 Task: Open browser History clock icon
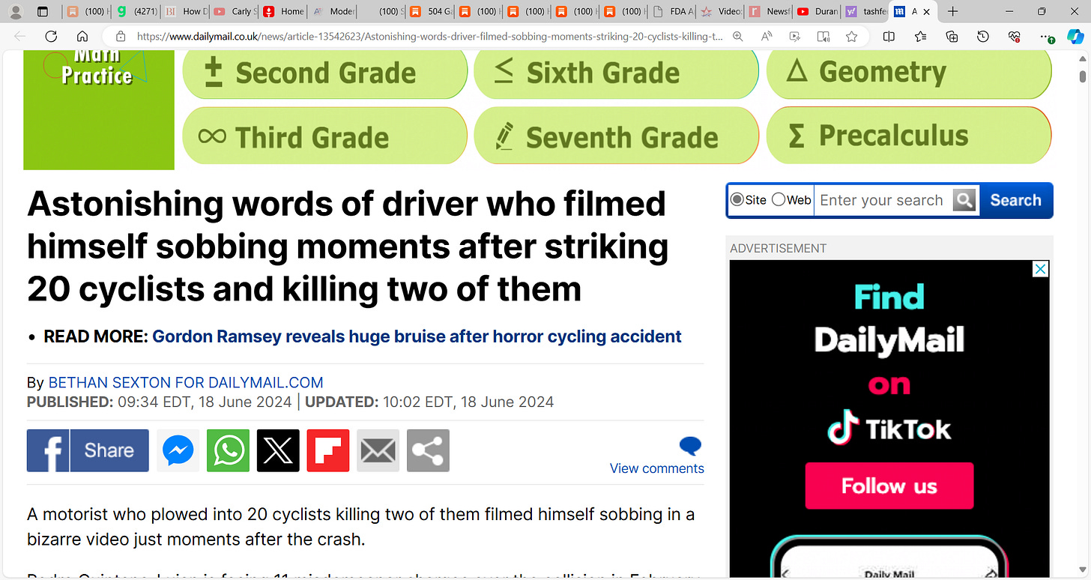click(983, 36)
